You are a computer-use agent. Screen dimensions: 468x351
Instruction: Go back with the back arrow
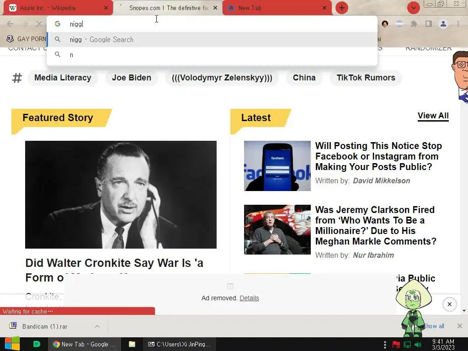click(10, 24)
